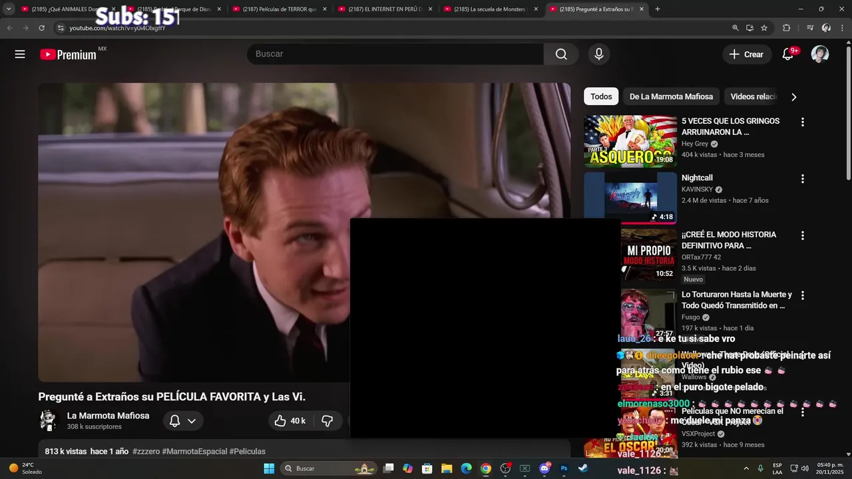
Task: Open the account avatar menu
Action: click(x=820, y=55)
